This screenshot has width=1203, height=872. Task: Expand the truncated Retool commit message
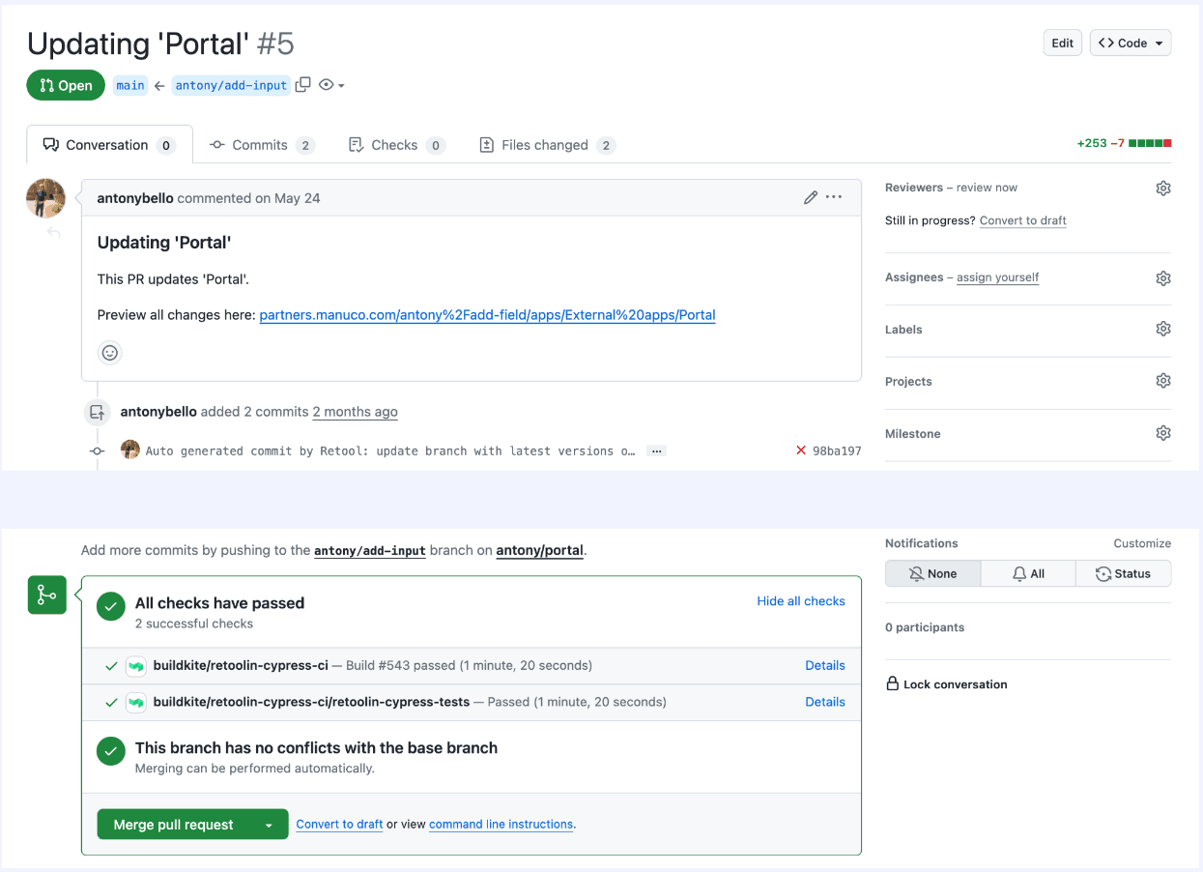(656, 450)
